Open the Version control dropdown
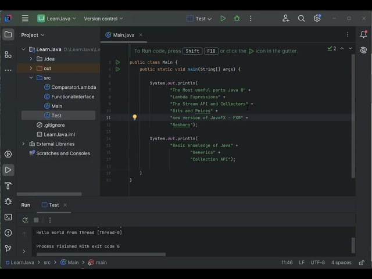The width and height of the screenshot is (372, 279). (103, 19)
